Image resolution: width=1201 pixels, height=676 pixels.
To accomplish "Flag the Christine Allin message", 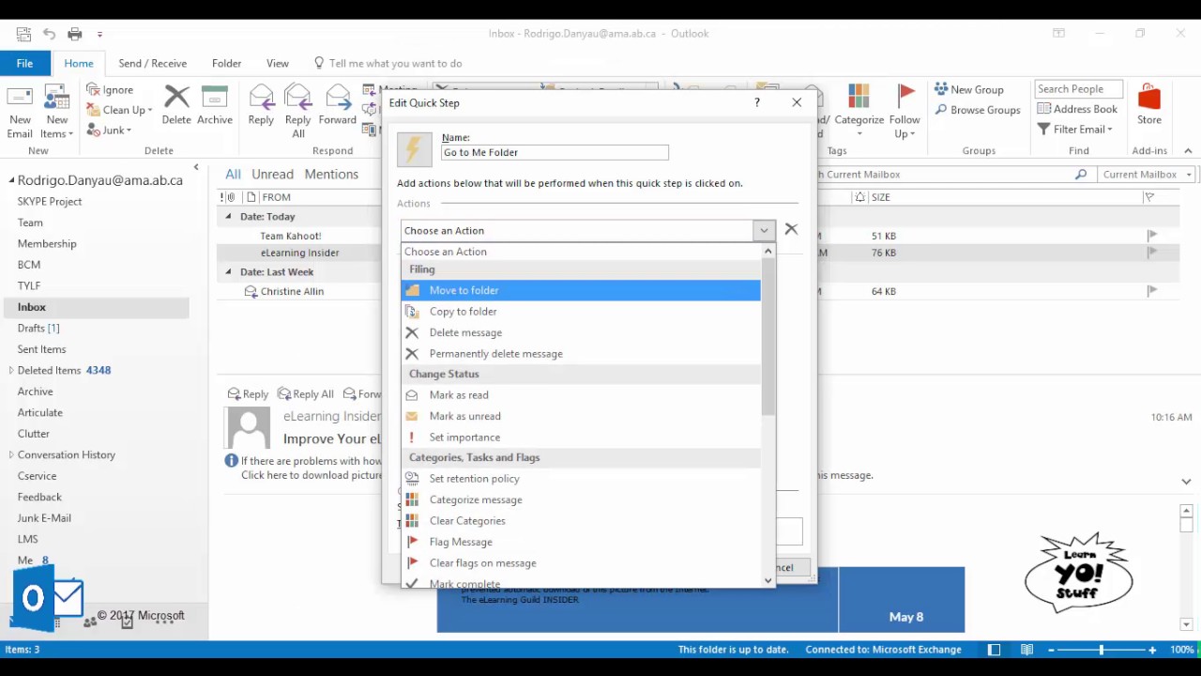I will (x=1151, y=291).
